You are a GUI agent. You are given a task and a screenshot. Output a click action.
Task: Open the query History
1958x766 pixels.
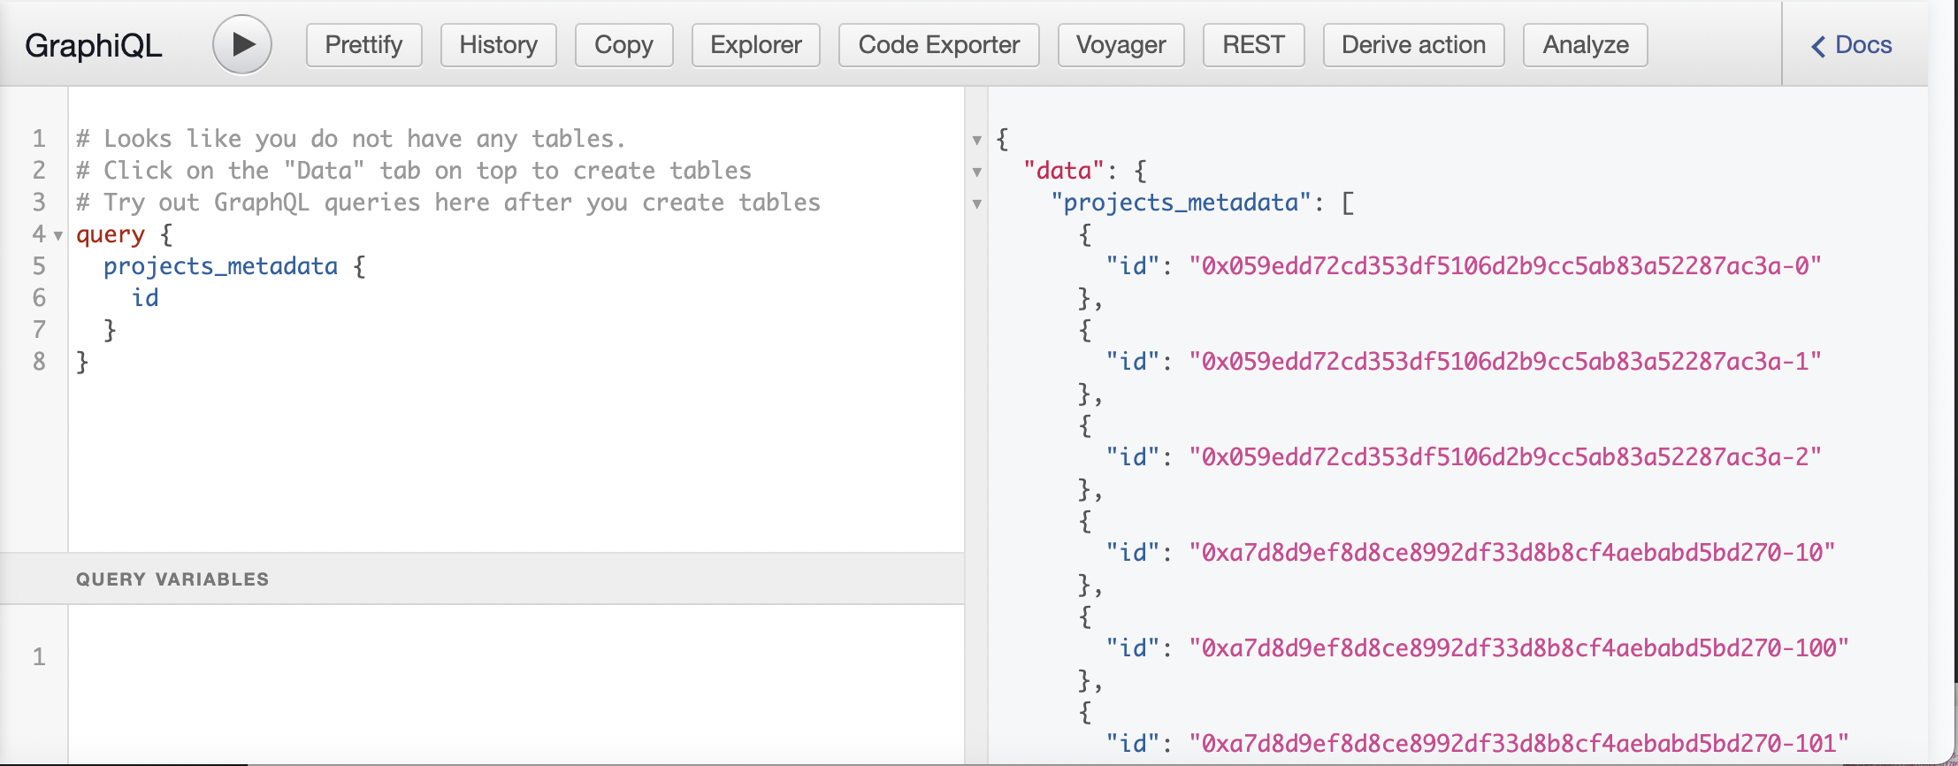tap(499, 45)
